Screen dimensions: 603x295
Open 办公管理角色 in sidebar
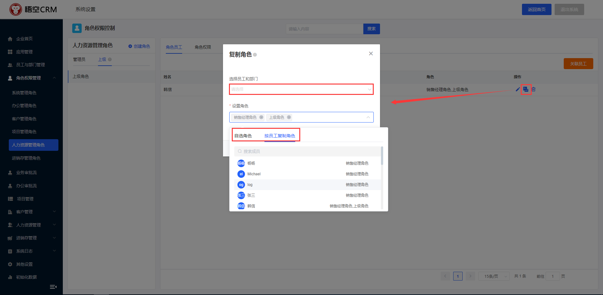pyautogui.click(x=24, y=106)
